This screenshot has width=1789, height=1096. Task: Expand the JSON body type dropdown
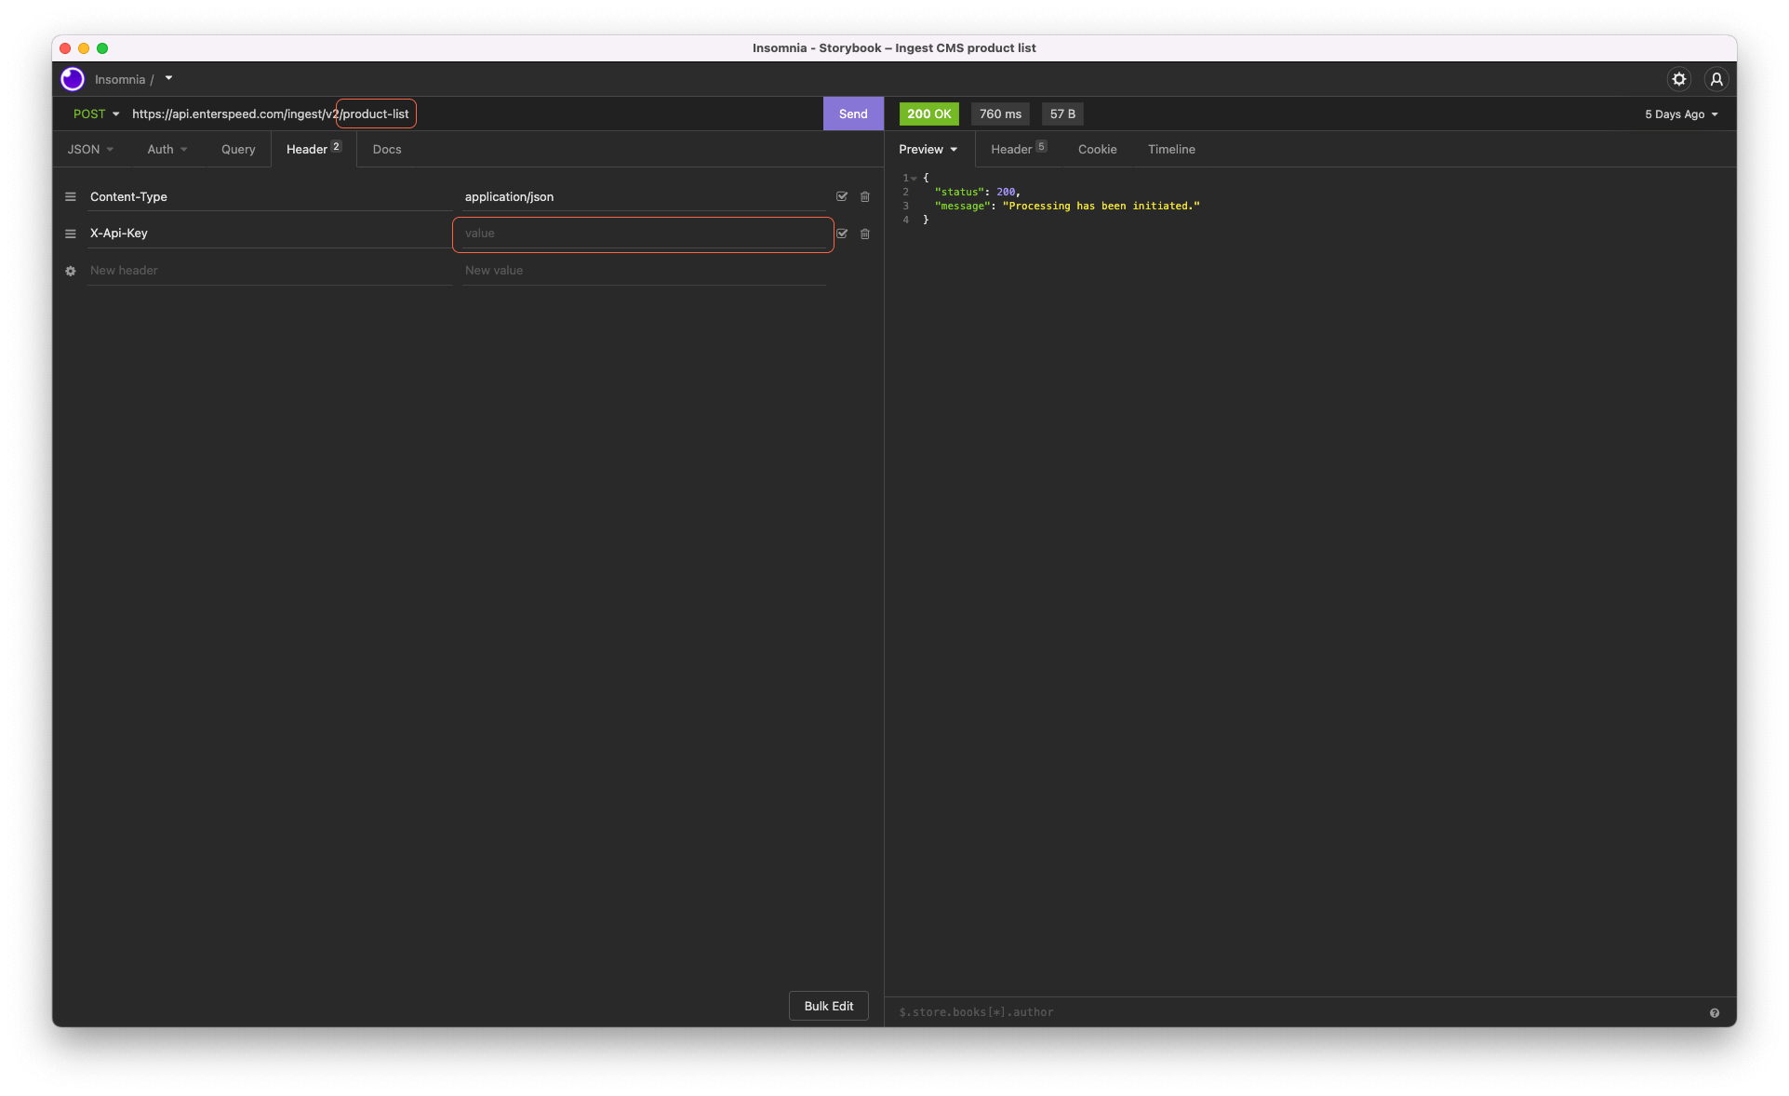90,149
